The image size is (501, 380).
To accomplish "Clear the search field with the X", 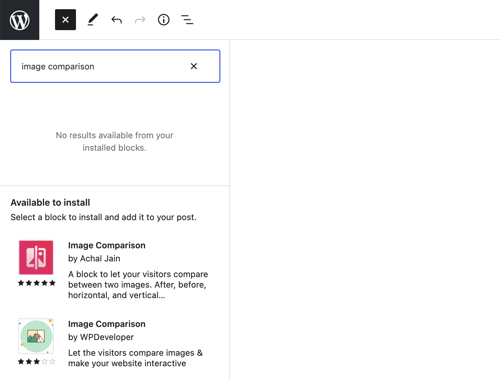I will coord(194,66).
